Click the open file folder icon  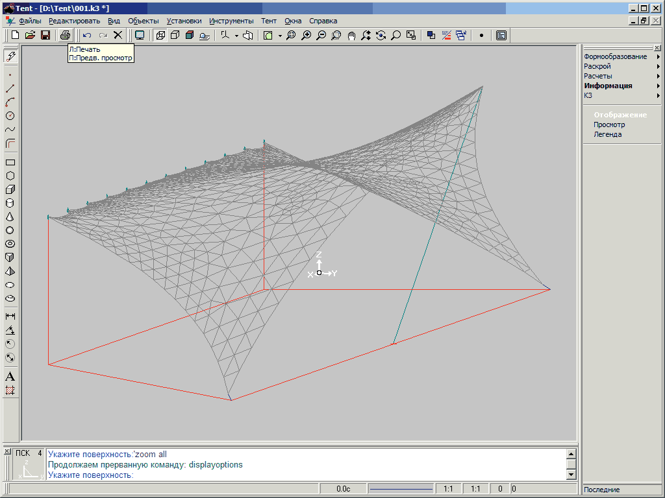[30, 35]
